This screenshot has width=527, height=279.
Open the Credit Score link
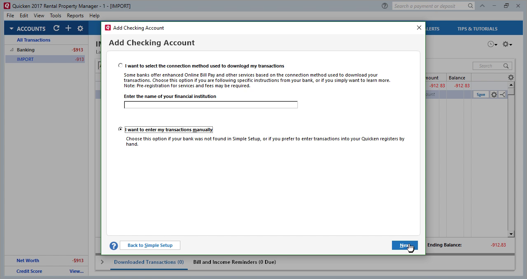29,271
